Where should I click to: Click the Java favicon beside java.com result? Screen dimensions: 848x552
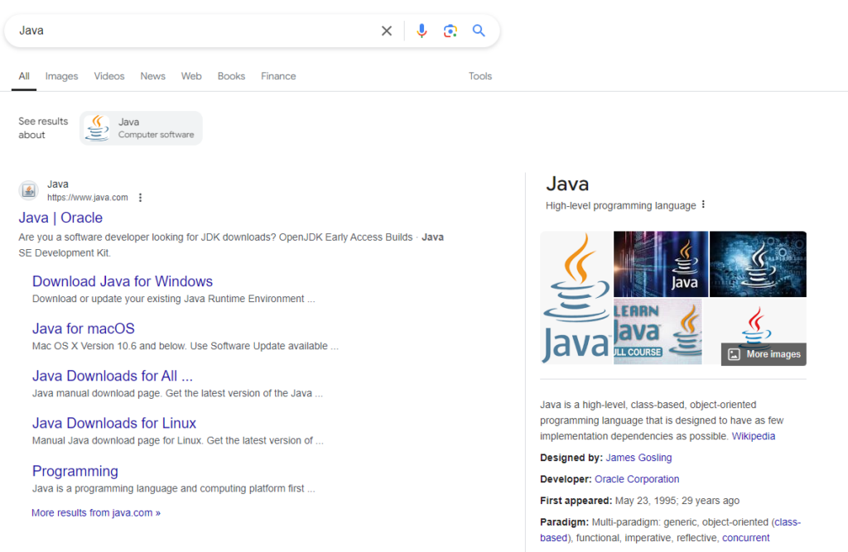pyautogui.click(x=29, y=190)
